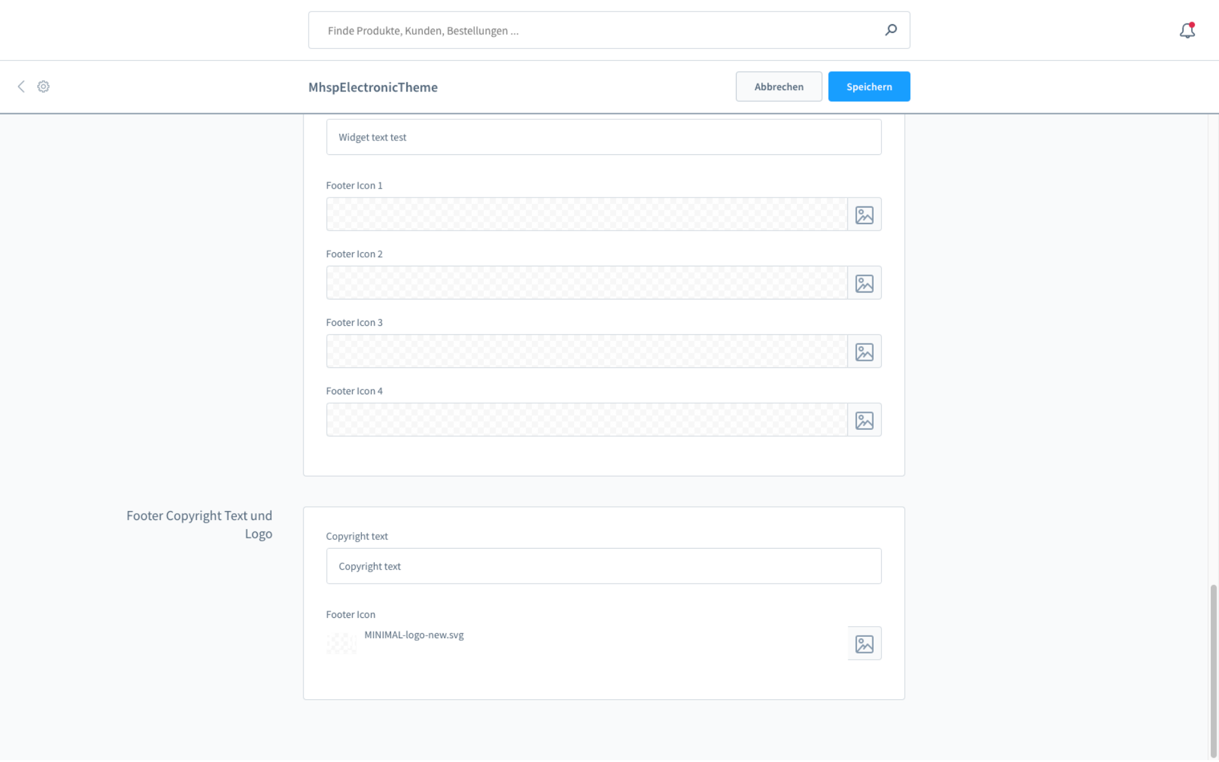The image size is (1219, 762).
Task: Go back using the left chevron
Action: click(x=21, y=86)
